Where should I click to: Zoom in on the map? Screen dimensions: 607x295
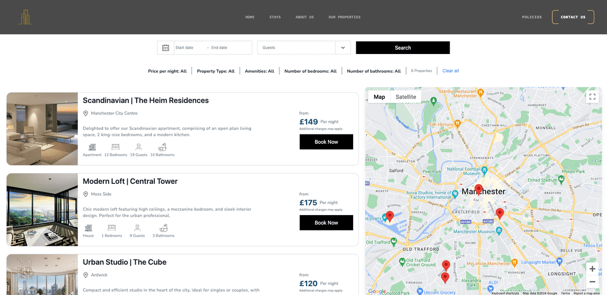pos(592,269)
